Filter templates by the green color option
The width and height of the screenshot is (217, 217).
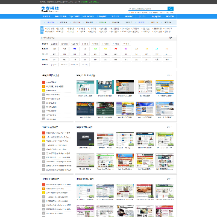95,49
